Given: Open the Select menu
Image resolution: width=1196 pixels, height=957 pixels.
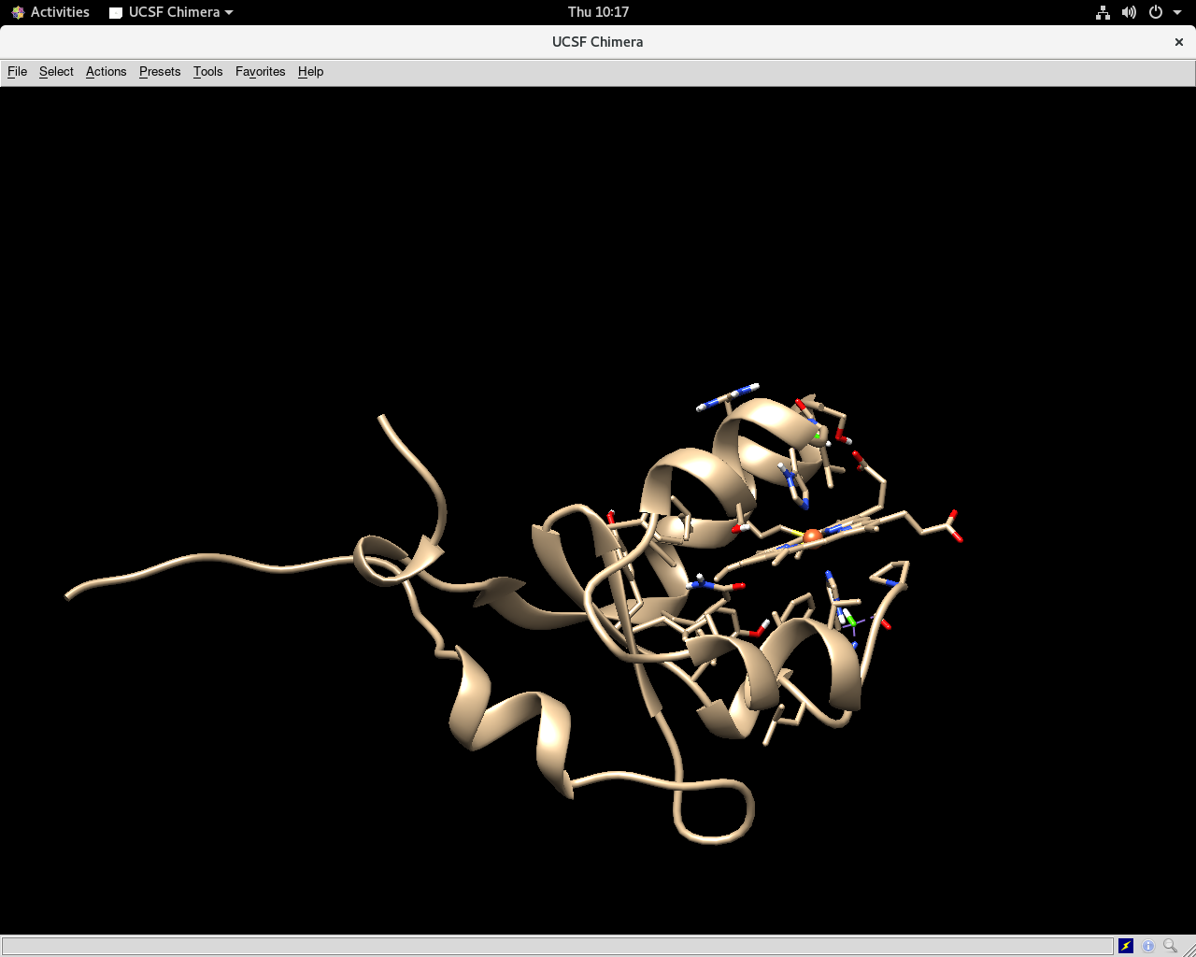Looking at the screenshot, I should [56, 72].
